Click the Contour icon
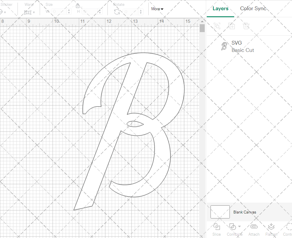Image resolution: width=292 pixels, height=238 pixels. 288,227
